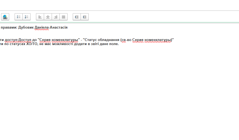Center align the text
Viewport: 239px width, 140px height.
48,17
